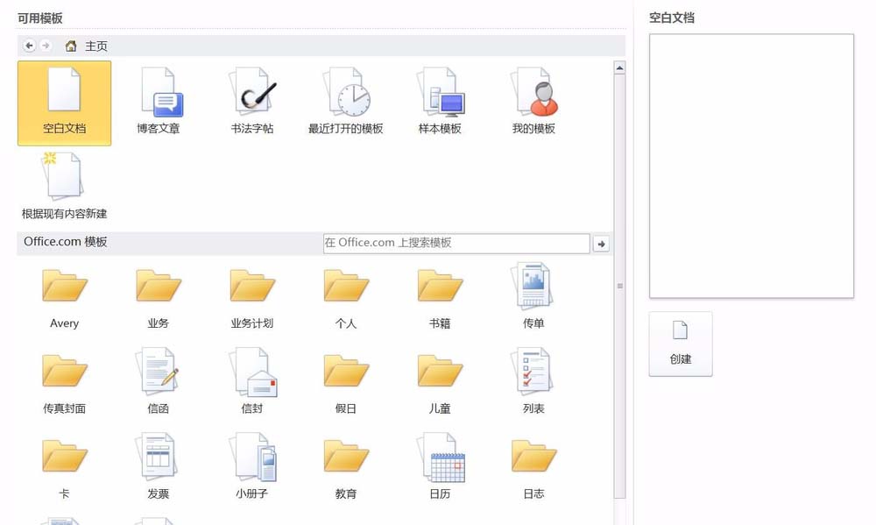Viewport: 876px width, 525px height.
Task: Open the 日历 calendar templates
Action: click(440, 466)
